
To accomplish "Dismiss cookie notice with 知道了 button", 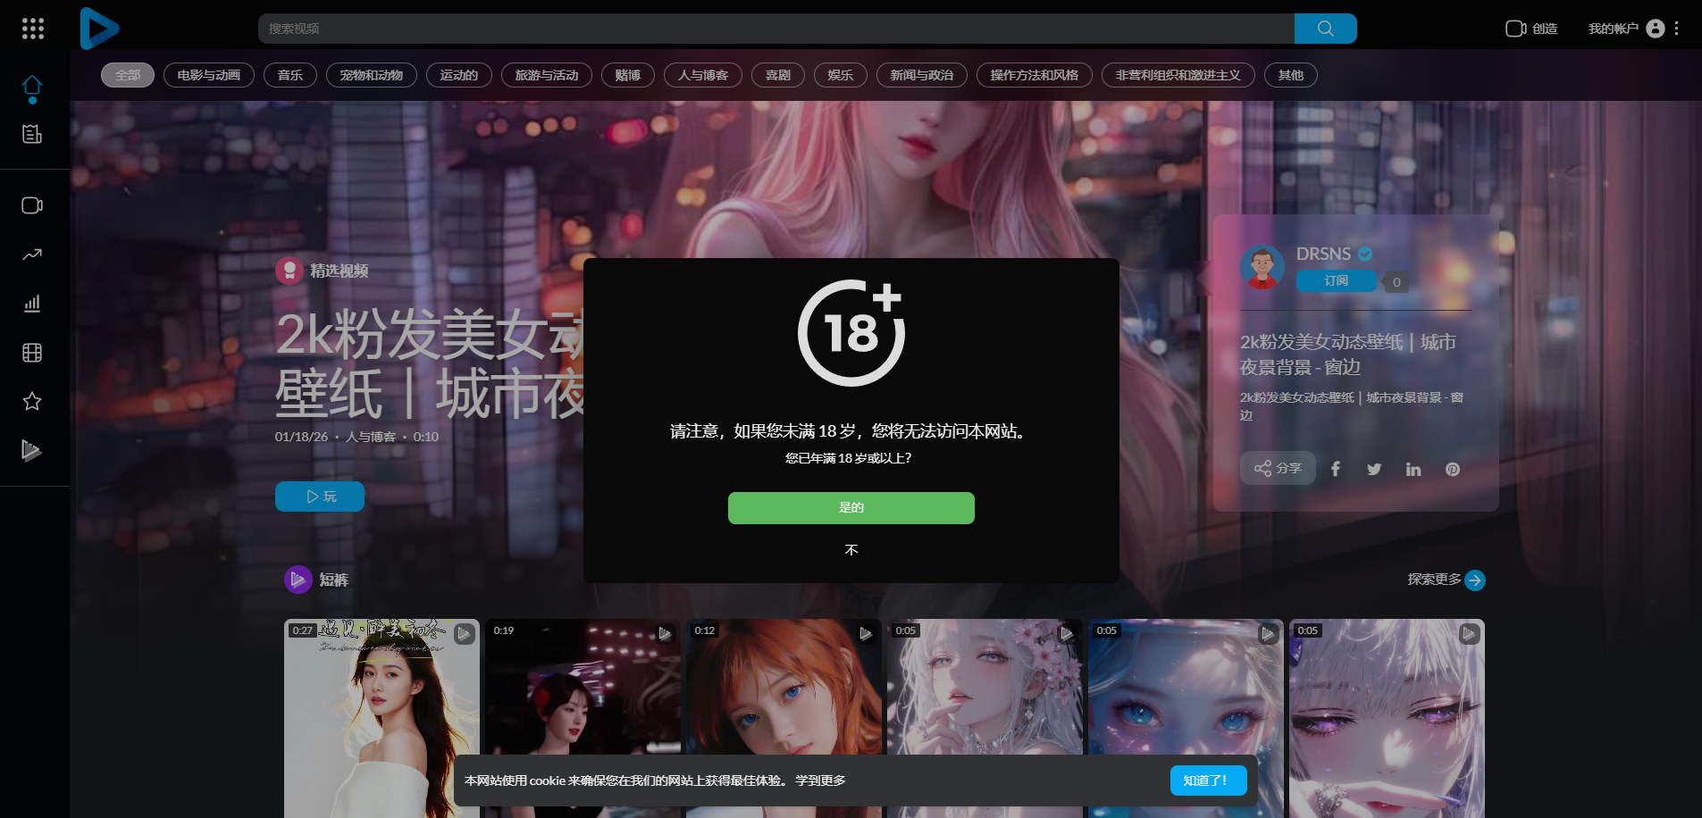I will (1207, 780).
